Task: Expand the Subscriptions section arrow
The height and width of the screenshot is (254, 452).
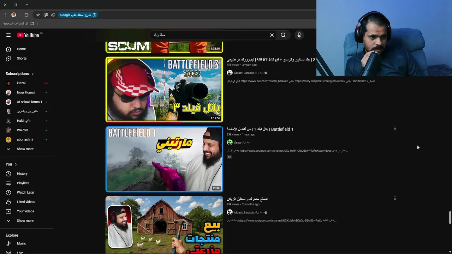Action: coord(33,74)
